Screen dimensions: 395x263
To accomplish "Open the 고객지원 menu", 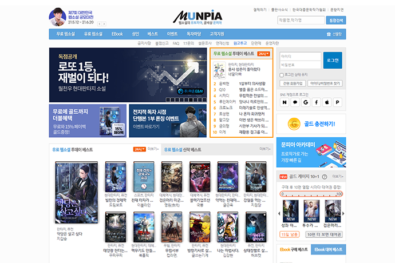I will 217,34.
